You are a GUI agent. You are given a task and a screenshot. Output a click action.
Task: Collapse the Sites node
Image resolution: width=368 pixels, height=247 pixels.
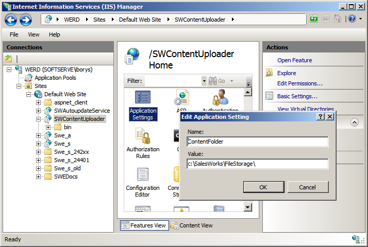pos(19,86)
